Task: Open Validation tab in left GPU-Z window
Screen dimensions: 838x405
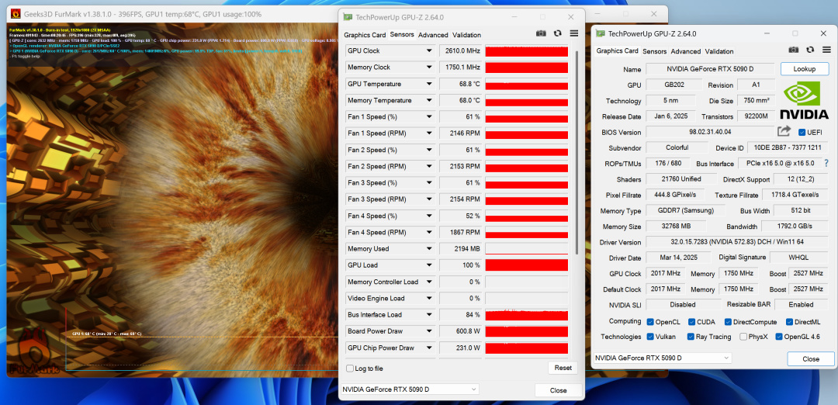Action: click(466, 35)
